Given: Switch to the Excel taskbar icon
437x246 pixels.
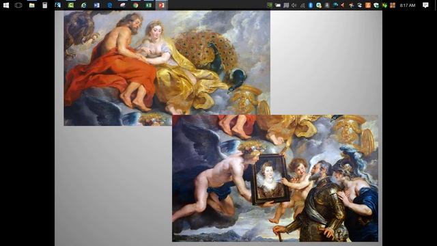Looking at the screenshot, I should (149, 5).
